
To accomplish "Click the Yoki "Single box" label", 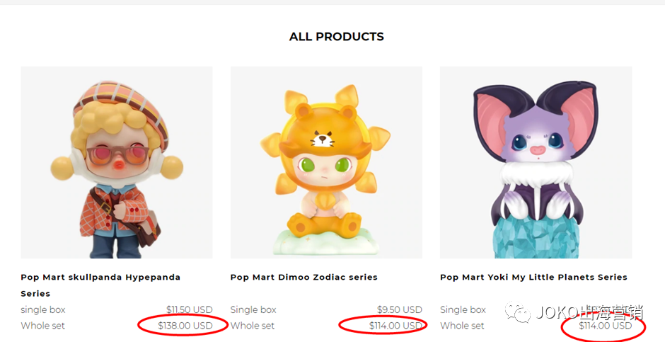I will click(463, 309).
